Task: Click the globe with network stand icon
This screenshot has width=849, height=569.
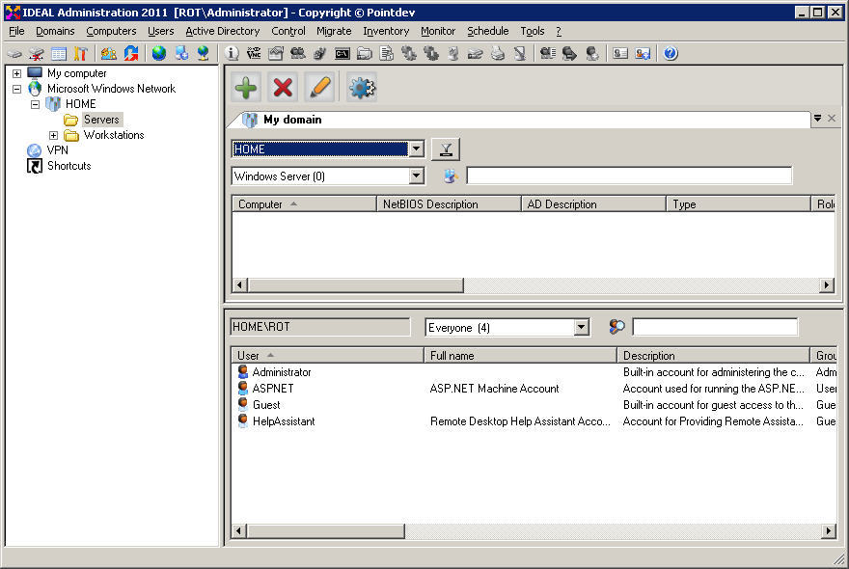Action: [x=203, y=53]
